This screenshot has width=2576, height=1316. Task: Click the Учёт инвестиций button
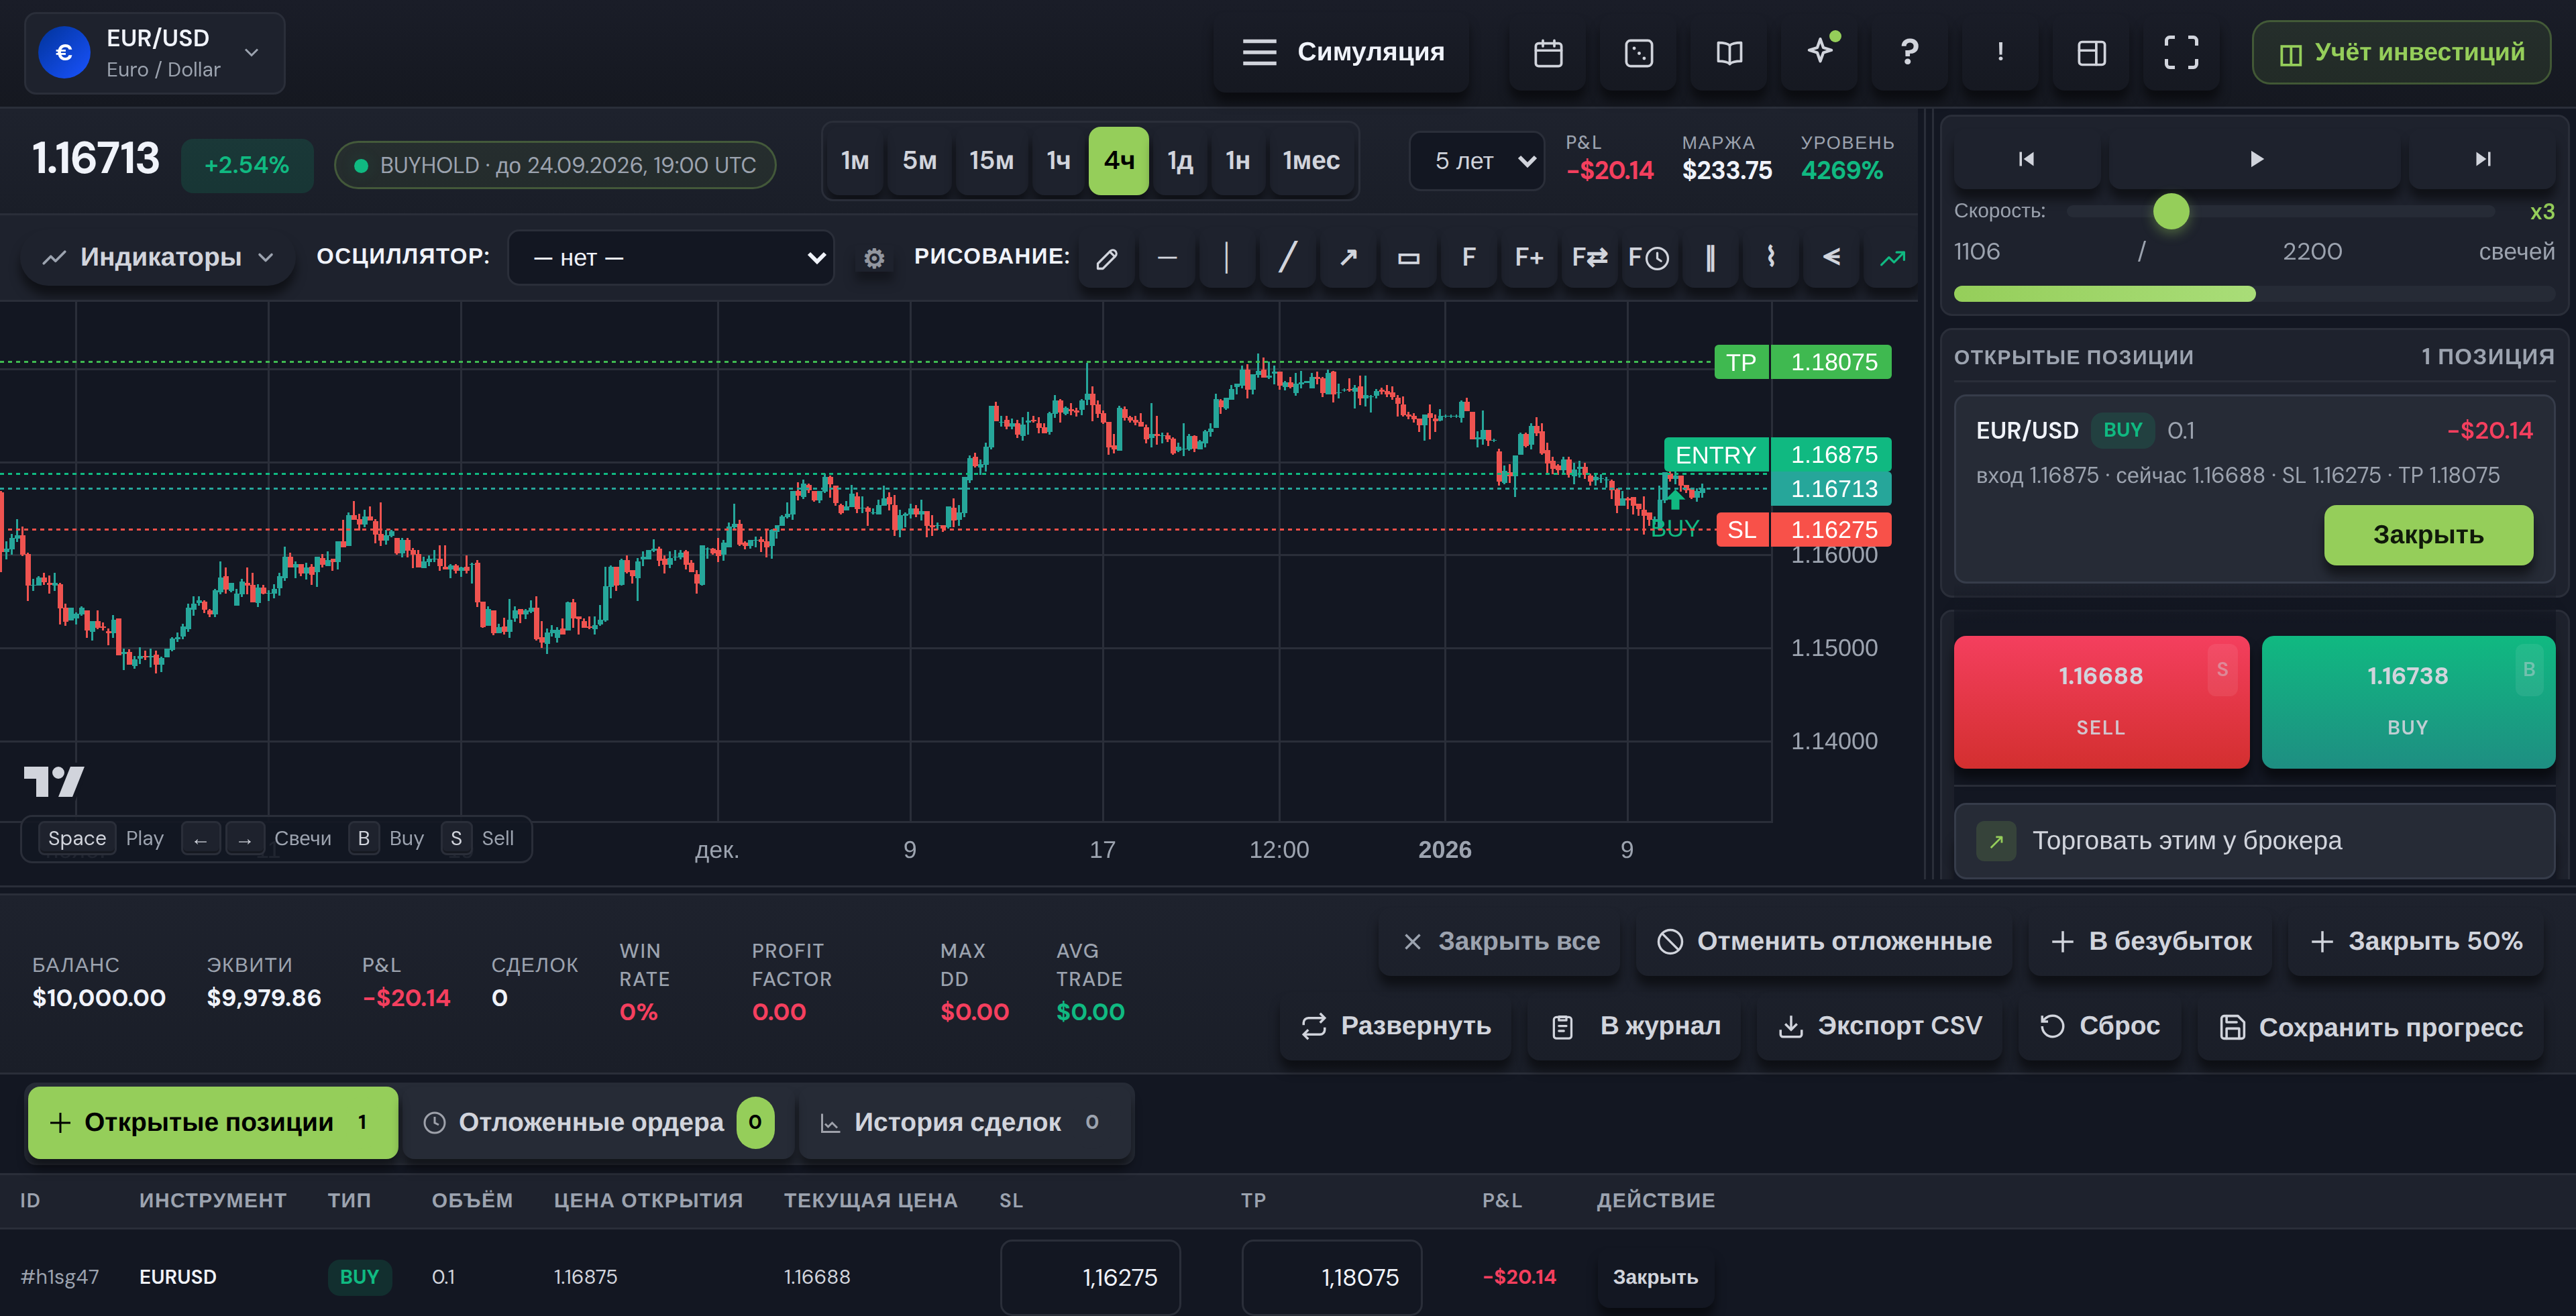2401,52
